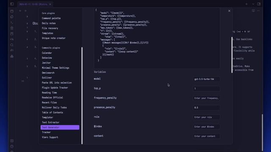Viewport: 271px width, 152px height.
Task: Open Paste URL into selection settings
Action: (x=57, y=83)
